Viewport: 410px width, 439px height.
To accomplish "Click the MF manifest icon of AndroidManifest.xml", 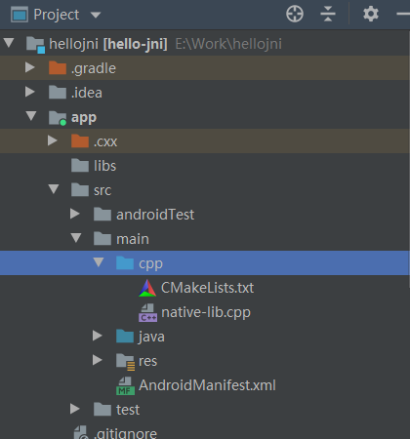I will (125, 386).
